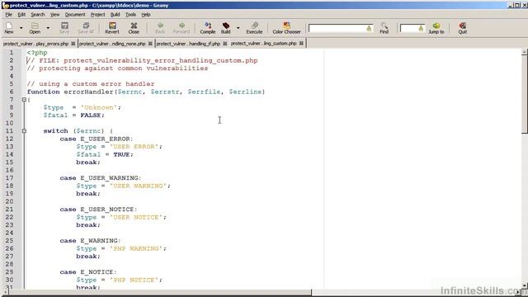
Task: Click the Back navigation icon
Action: 160,27
